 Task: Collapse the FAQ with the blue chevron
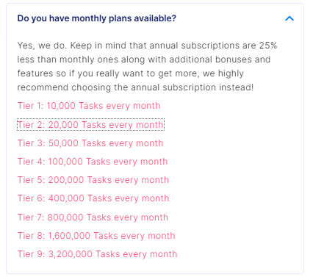point(289,18)
